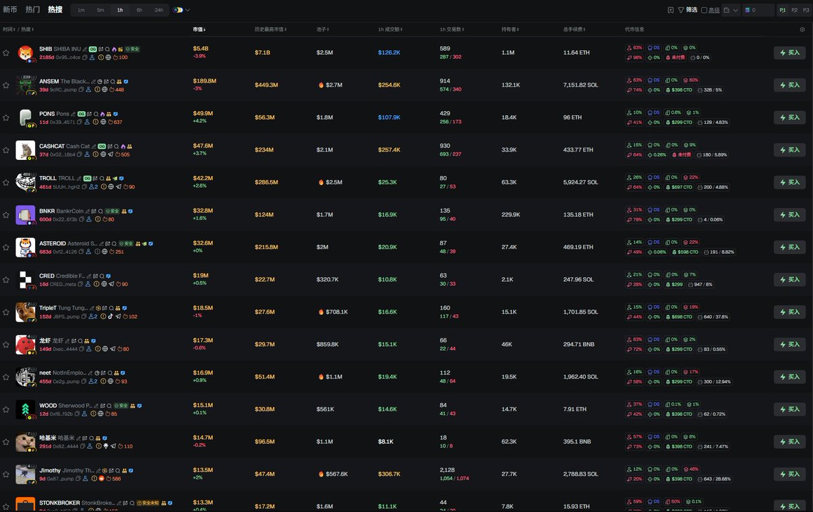
Task: Edit SHIB with the pencil icon
Action: click(85, 49)
